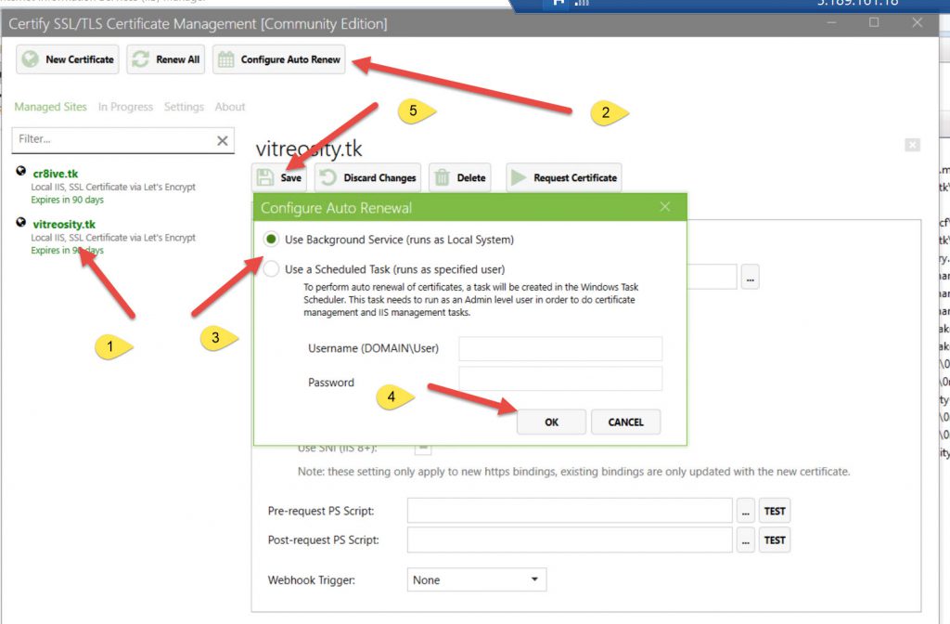Clear the filter with the X icon
This screenshot has width=950, height=624.
point(223,140)
